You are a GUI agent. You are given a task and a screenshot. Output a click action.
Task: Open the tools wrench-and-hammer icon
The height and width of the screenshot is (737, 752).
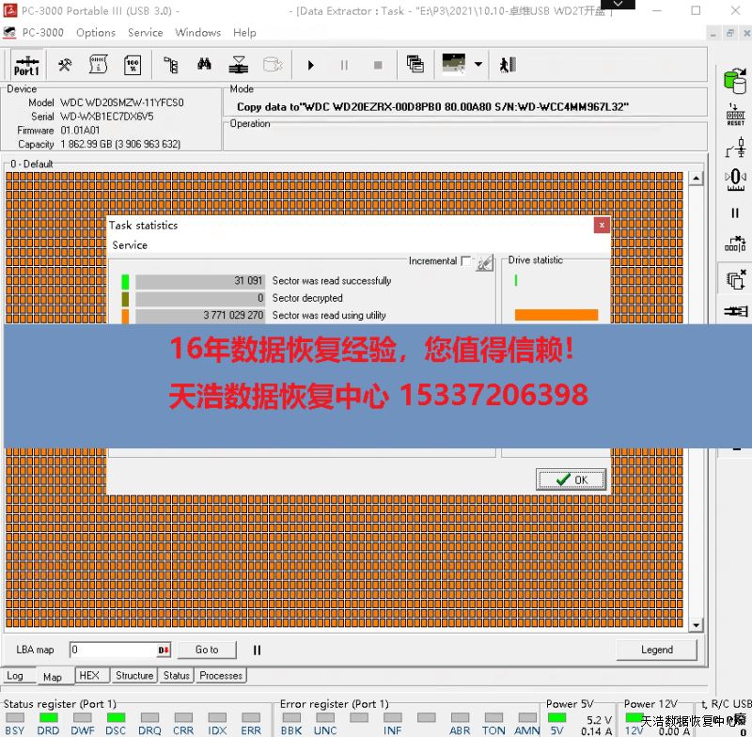(65, 65)
